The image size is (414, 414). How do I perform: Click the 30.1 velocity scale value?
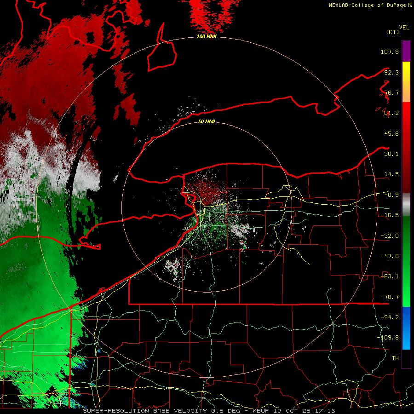pos(391,154)
